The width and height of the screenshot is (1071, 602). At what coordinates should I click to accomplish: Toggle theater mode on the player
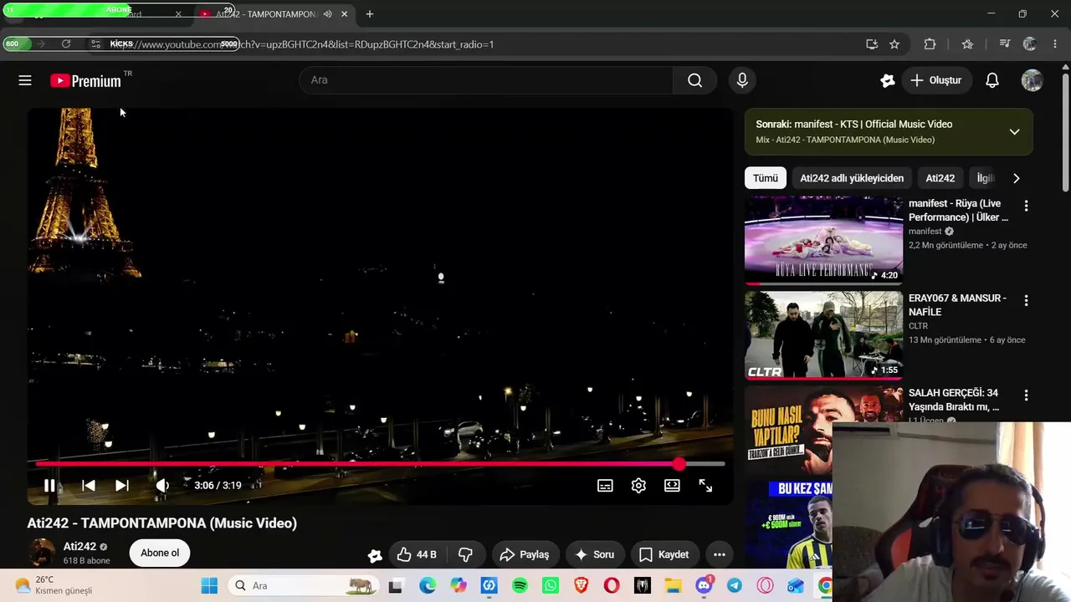click(x=672, y=485)
